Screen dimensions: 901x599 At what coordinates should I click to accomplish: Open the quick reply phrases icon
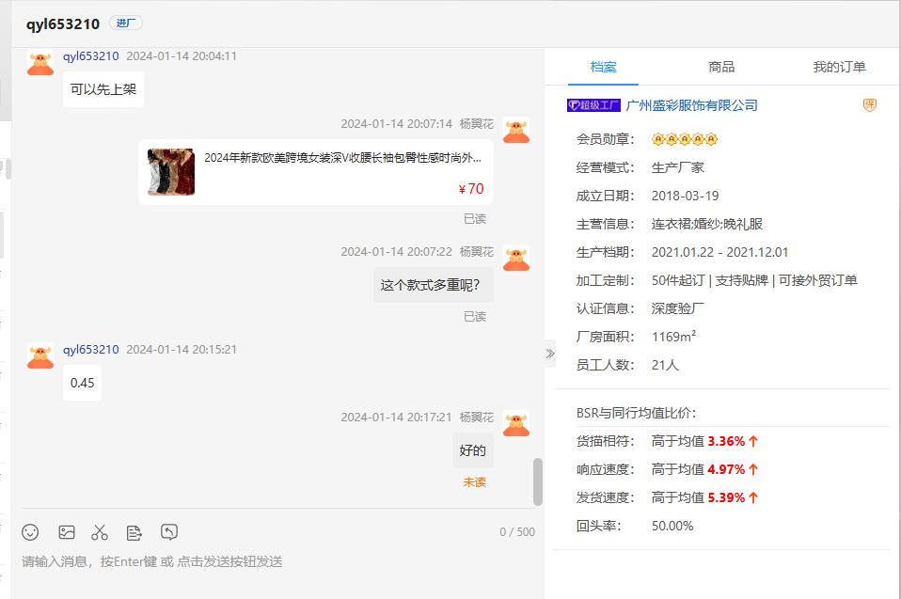pyautogui.click(x=134, y=532)
